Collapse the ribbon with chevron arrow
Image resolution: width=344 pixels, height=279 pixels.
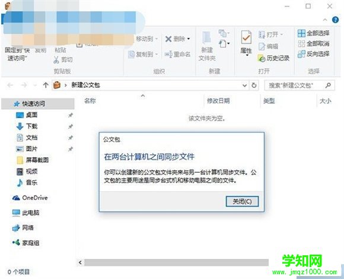click(325, 20)
